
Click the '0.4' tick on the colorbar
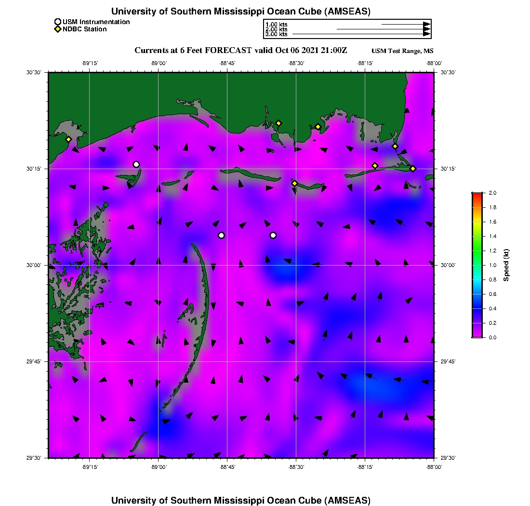(492, 308)
